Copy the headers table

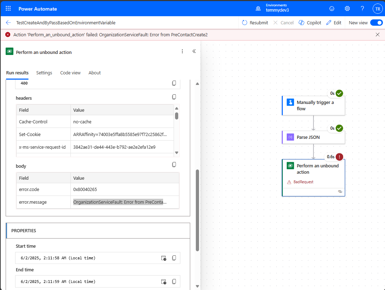point(174,97)
